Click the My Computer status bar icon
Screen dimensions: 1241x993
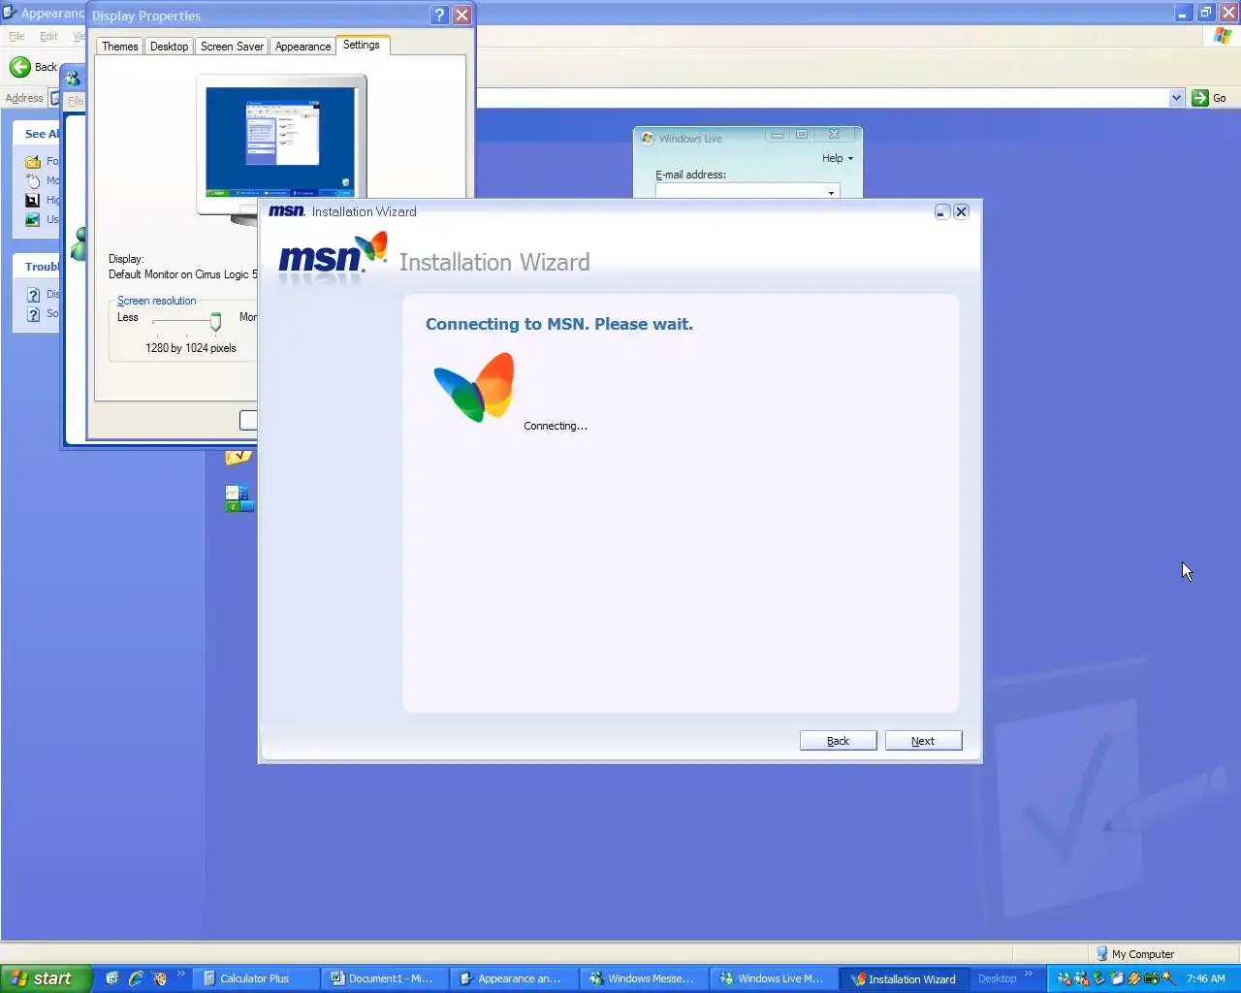tap(1101, 954)
